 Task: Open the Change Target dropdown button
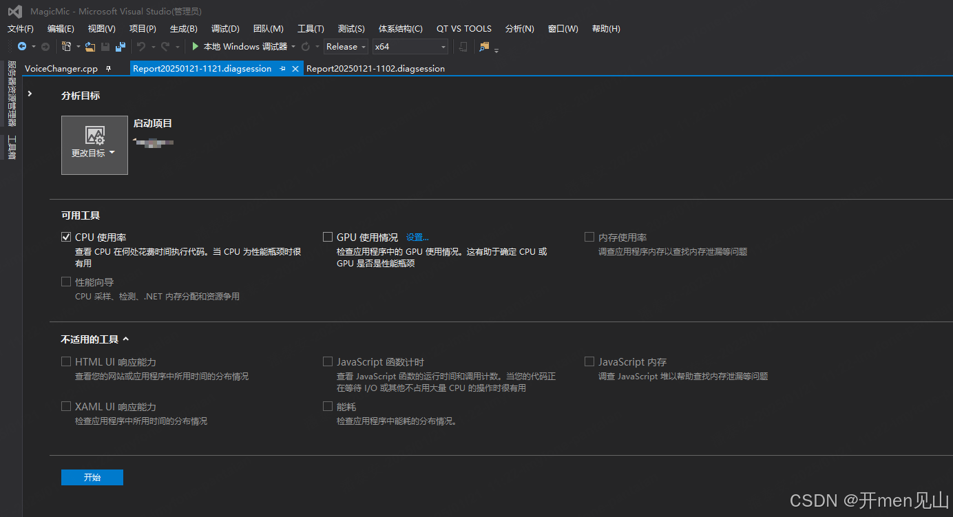[x=95, y=145]
